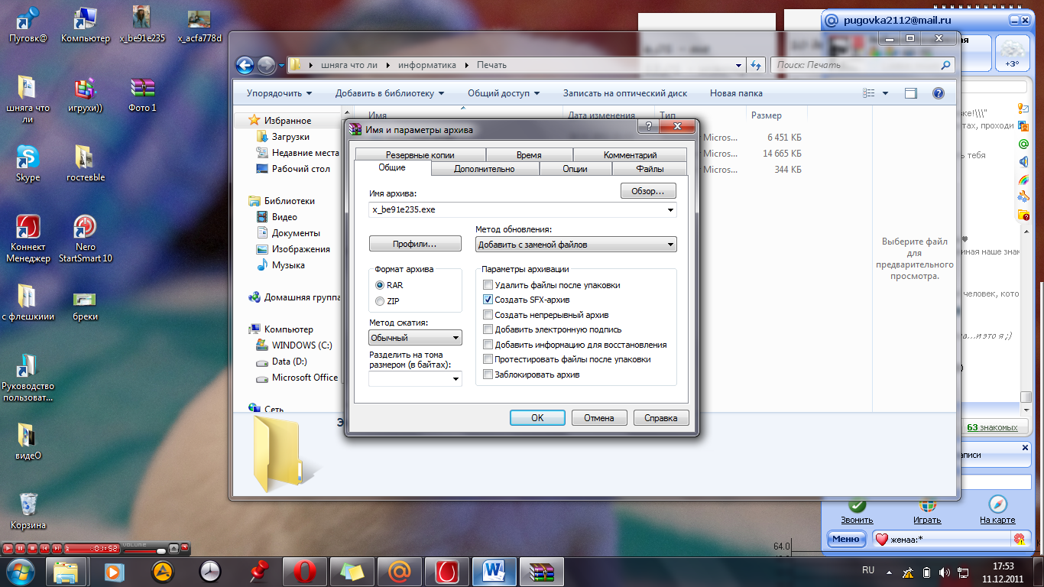Click Отмена in the archive dialog

pyautogui.click(x=599, y=418)
